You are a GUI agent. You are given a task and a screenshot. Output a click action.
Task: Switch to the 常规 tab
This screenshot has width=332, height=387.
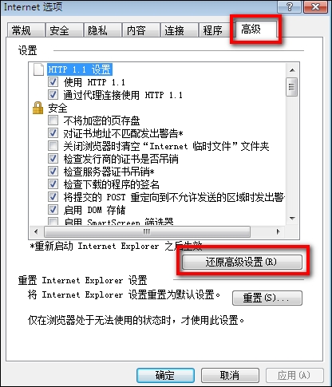click(26, 30)
